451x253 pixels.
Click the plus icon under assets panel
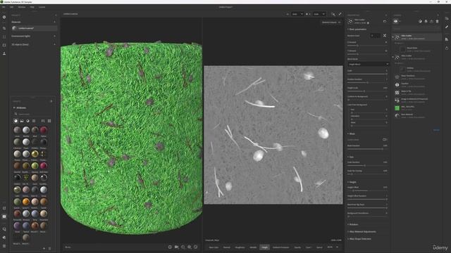[x=44, y=248]
